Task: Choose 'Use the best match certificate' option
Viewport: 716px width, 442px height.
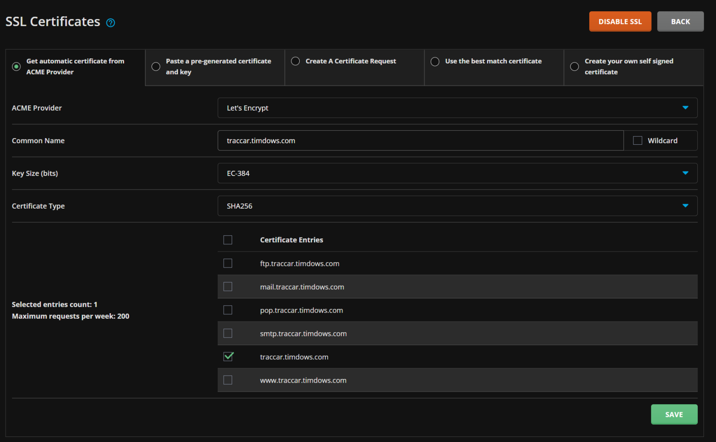Action: coord(435,62)
